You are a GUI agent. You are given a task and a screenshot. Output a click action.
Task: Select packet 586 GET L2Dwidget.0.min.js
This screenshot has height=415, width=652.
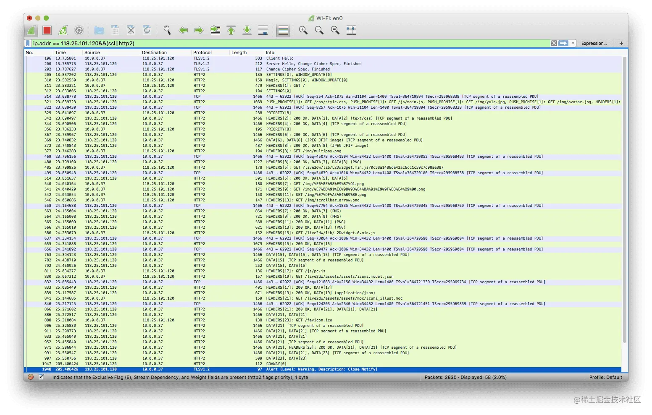323,233
